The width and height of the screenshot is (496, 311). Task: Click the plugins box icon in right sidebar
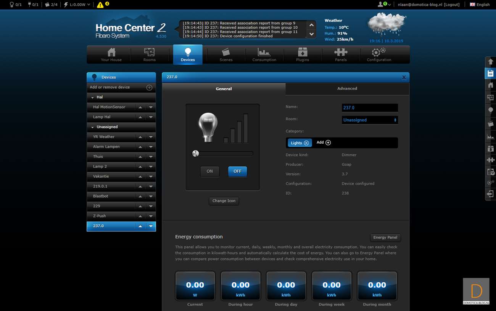click(491, 148)
